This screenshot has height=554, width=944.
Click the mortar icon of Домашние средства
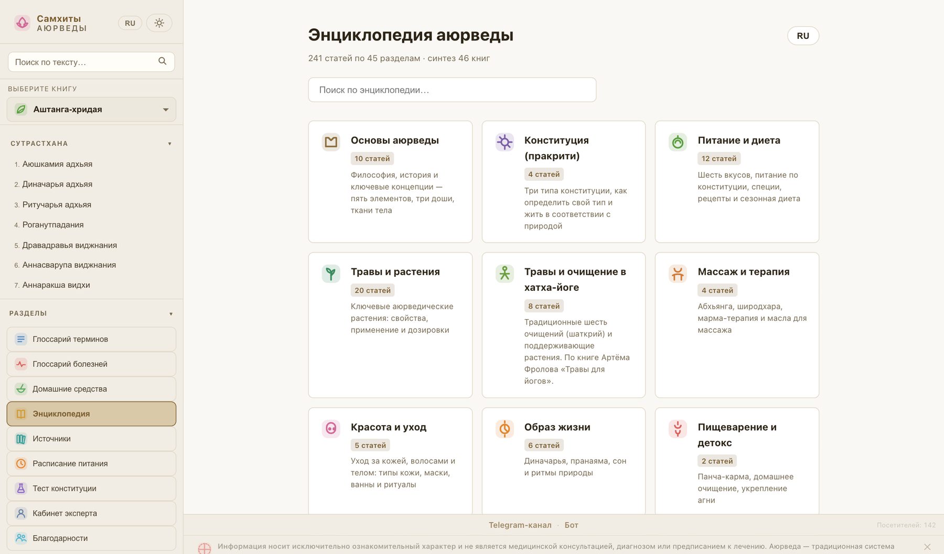click(21, 389)
